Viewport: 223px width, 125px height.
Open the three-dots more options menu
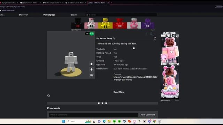coord(155,34)
